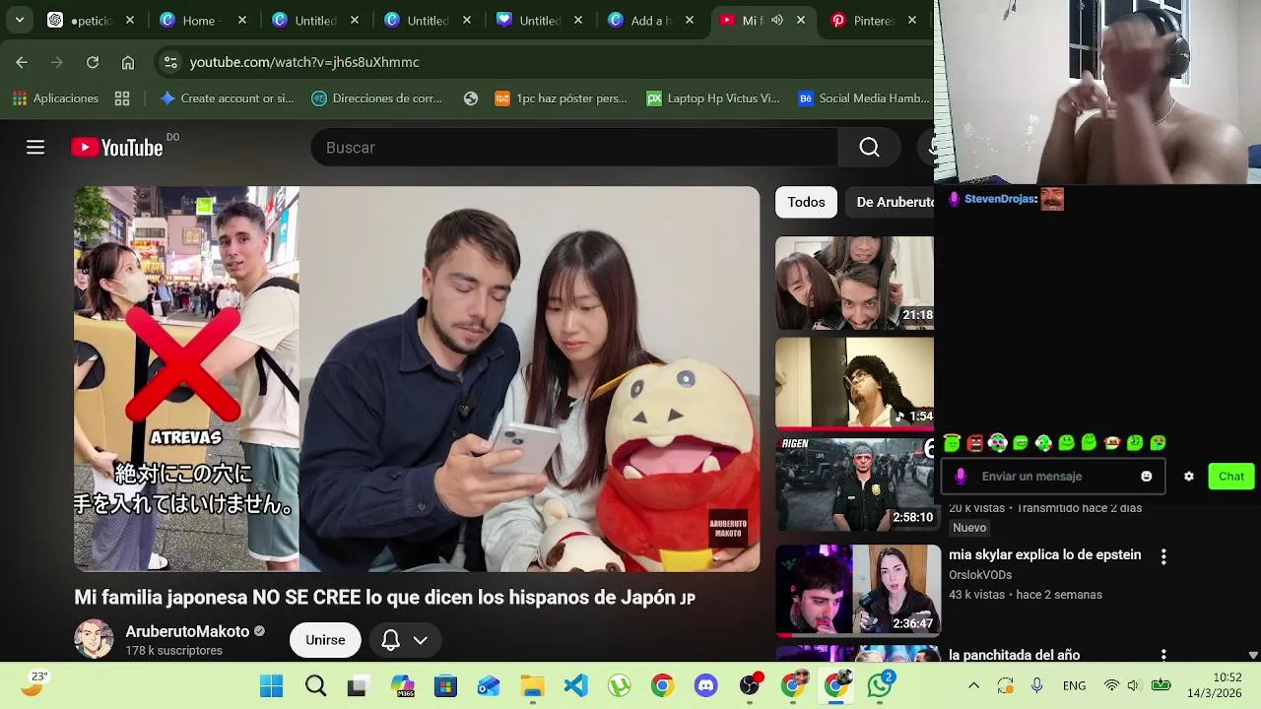Click the browser forward arrow
Viewport: 1261px width, 709px height.
57,62
